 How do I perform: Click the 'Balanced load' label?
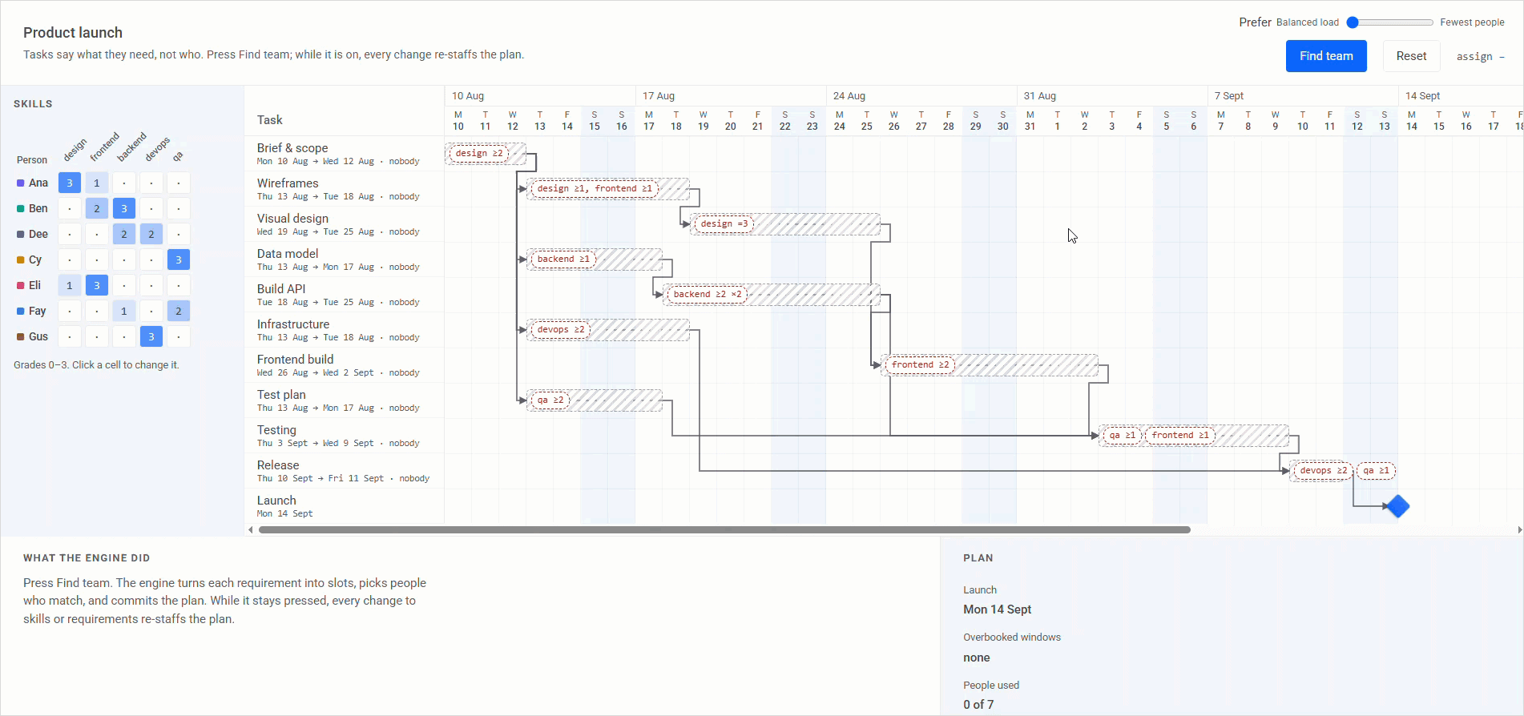1308,22
